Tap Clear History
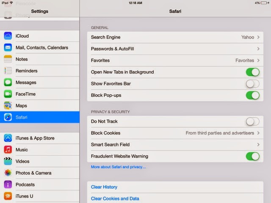This screenshot has height=203, width=271. click(104, 187)
